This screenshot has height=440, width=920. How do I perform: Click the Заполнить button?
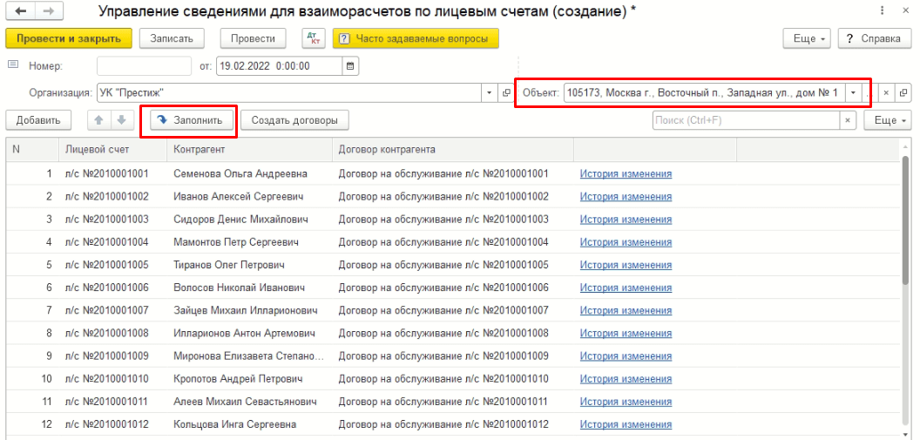pos(192,120)
